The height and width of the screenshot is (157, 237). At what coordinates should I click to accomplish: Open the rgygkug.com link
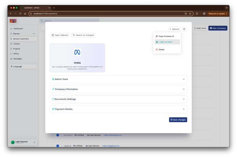point(111,146)
